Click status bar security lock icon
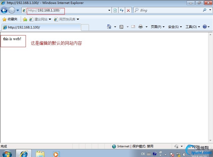This screenshot has height=157, width=213. pyautogui.click(x=176, y=146)
